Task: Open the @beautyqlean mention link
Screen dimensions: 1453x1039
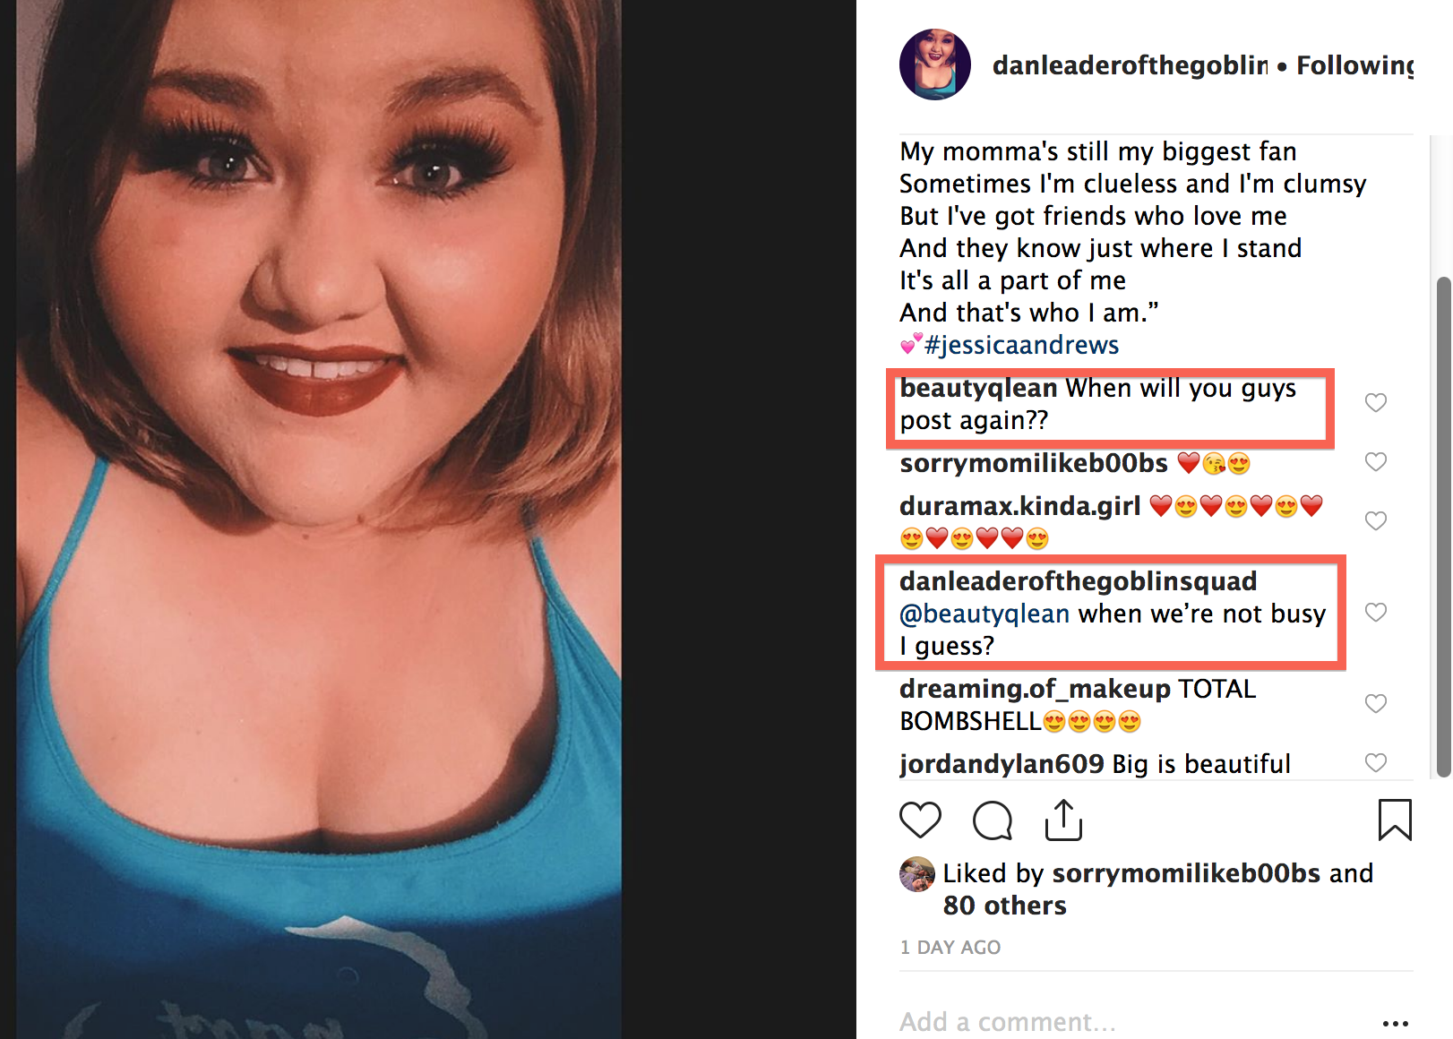Action: tap(984, 614)
